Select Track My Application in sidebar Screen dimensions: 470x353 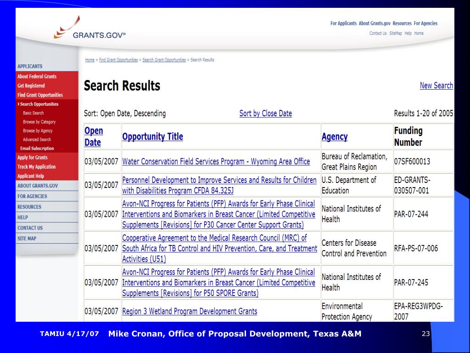click(x=36, y=167)
